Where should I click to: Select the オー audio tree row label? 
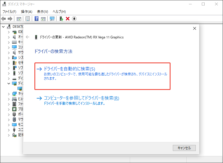tap(20, 37)
